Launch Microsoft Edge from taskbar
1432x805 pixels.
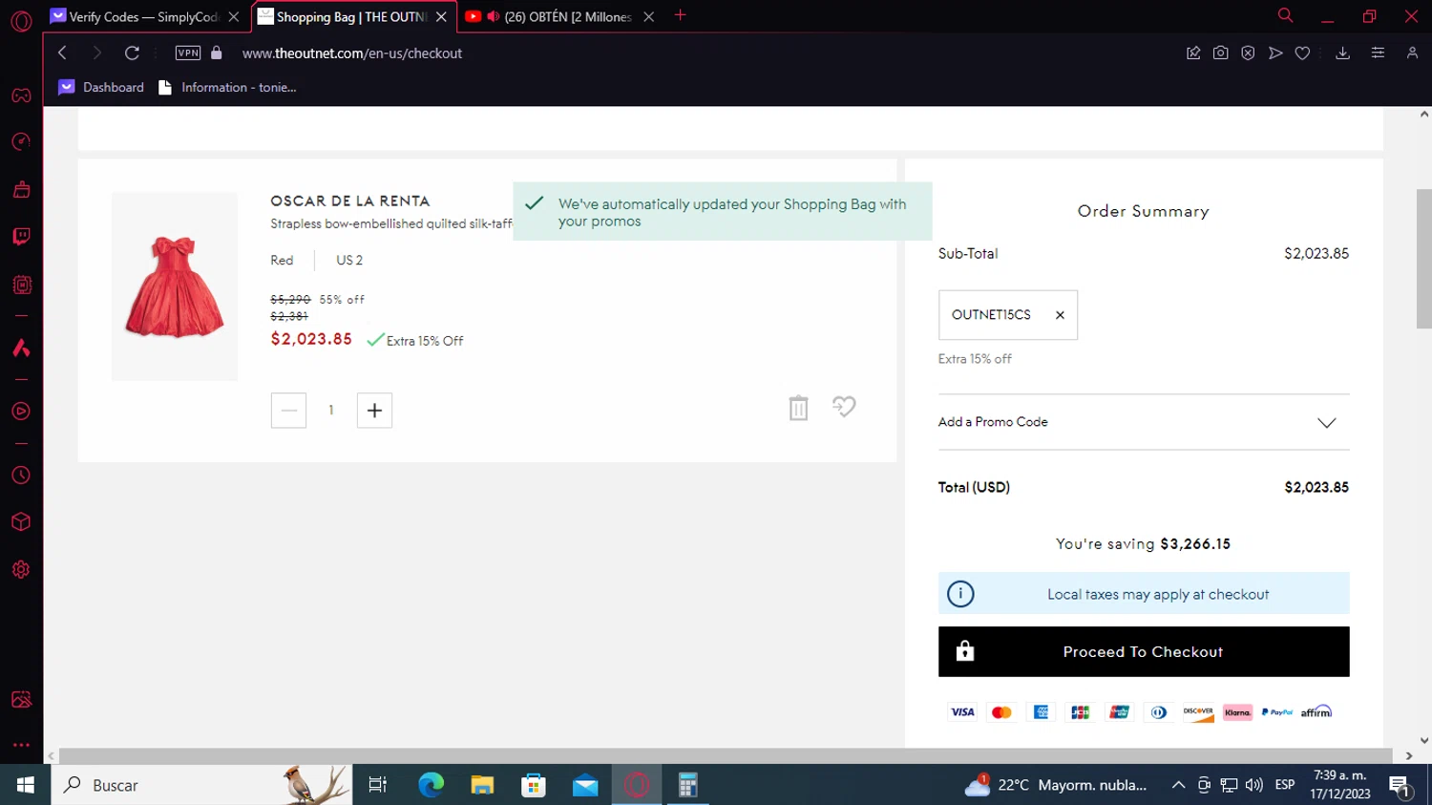click(431, 785)
